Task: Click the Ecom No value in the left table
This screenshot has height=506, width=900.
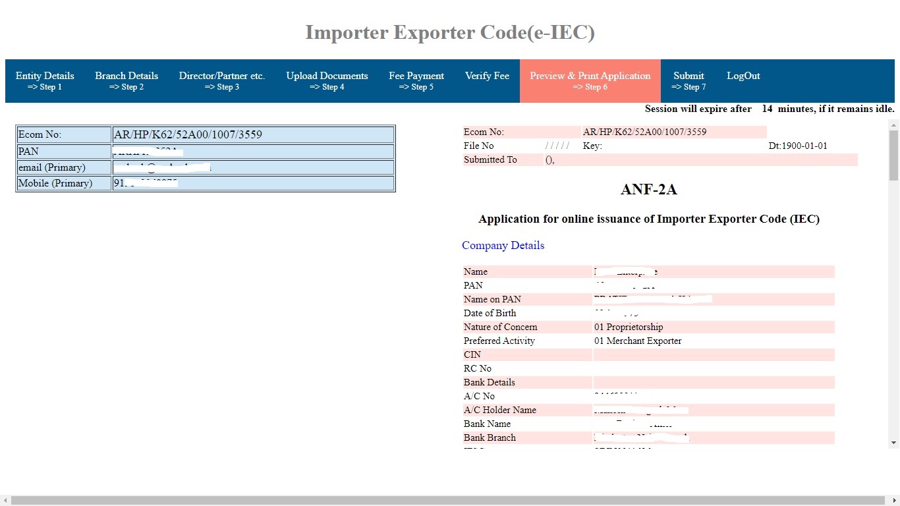Action: click(188, 134)
